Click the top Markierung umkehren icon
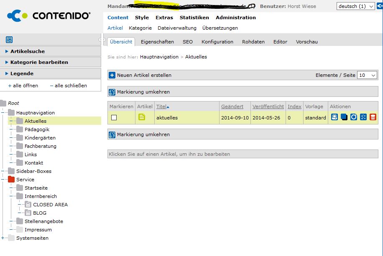 tap(112, 92)
